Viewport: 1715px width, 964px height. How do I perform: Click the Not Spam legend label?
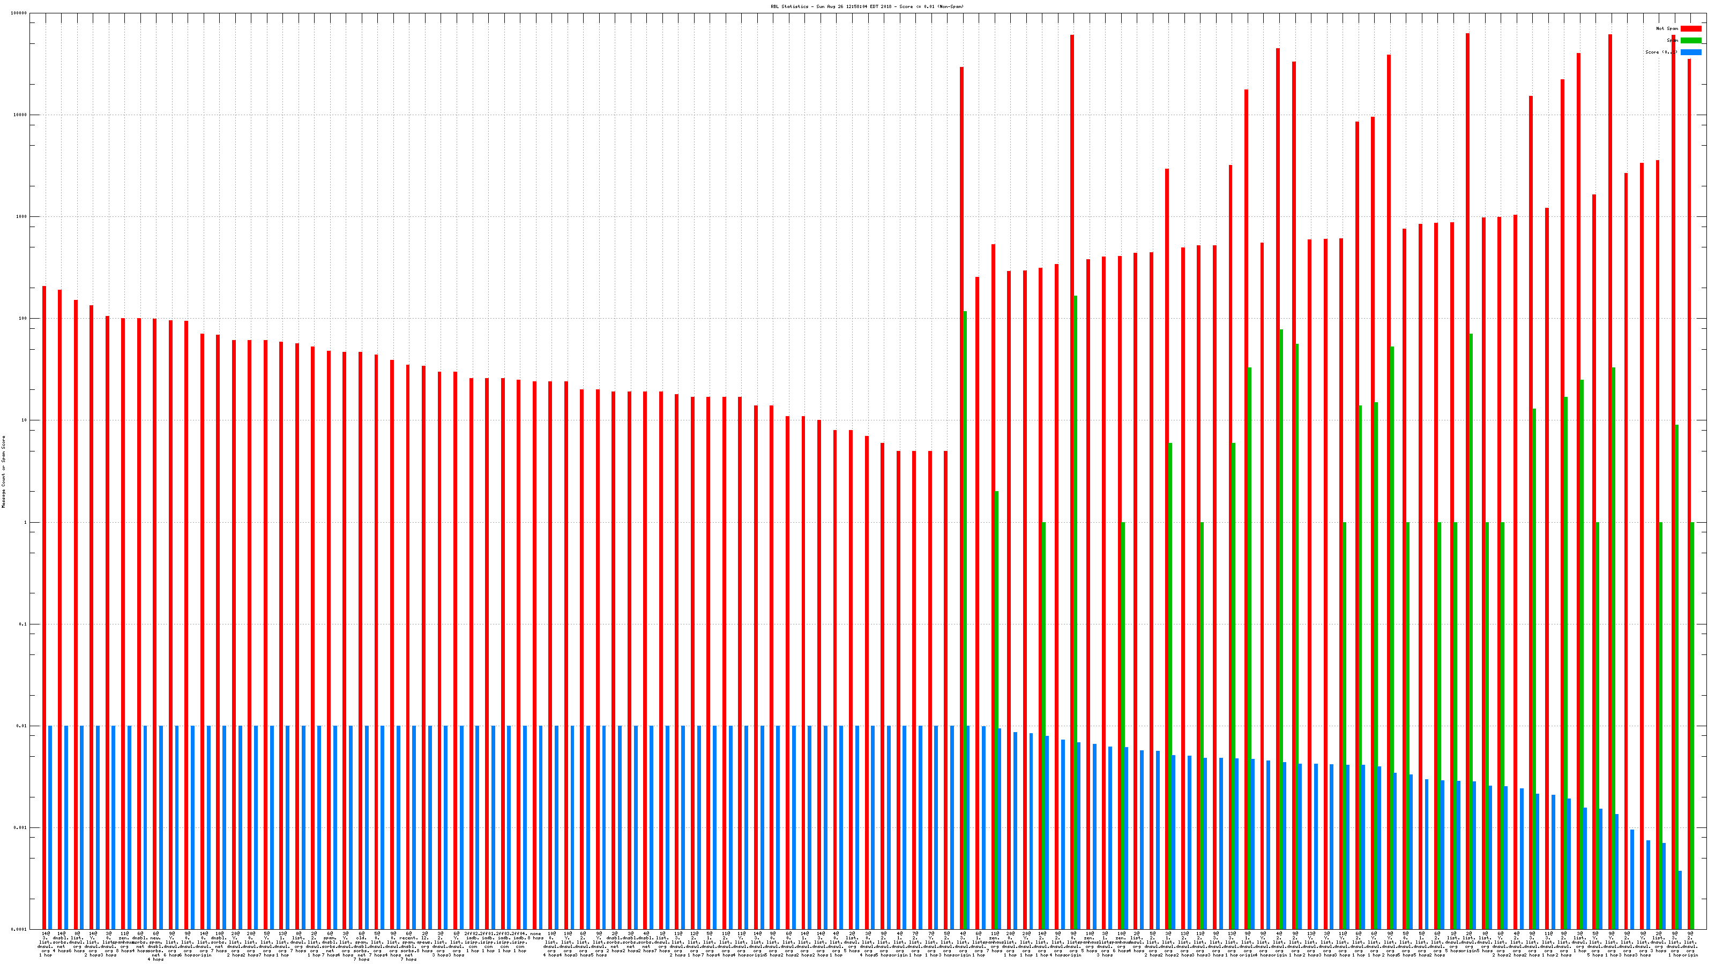tap(1667, 28)
